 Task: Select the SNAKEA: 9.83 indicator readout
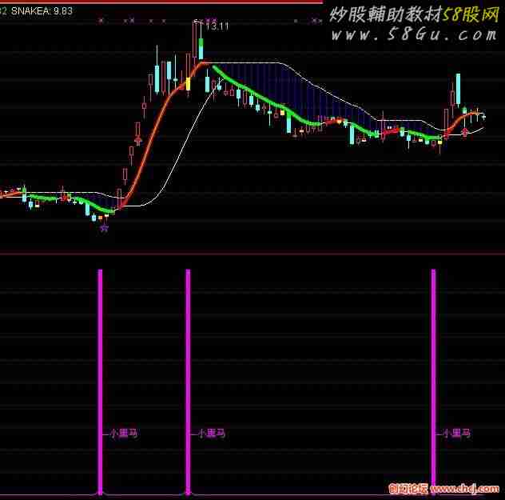[42, 11]
